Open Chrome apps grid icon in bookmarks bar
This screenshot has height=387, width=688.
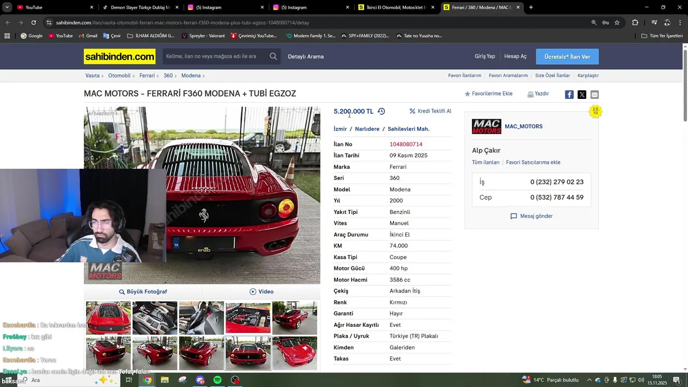[7, 36]
